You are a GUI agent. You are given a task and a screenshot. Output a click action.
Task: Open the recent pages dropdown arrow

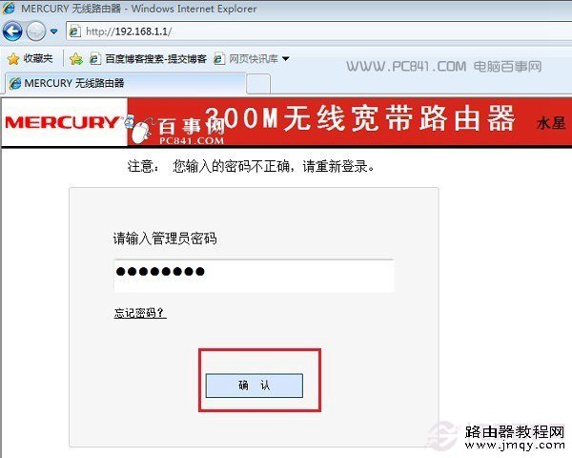(x=54, y=31)
